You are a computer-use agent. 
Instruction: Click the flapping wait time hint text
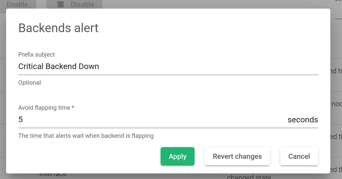pos(86,136)
